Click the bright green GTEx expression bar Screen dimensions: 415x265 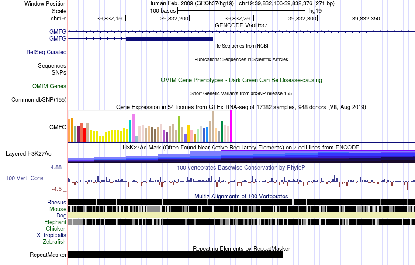[179, 129]
